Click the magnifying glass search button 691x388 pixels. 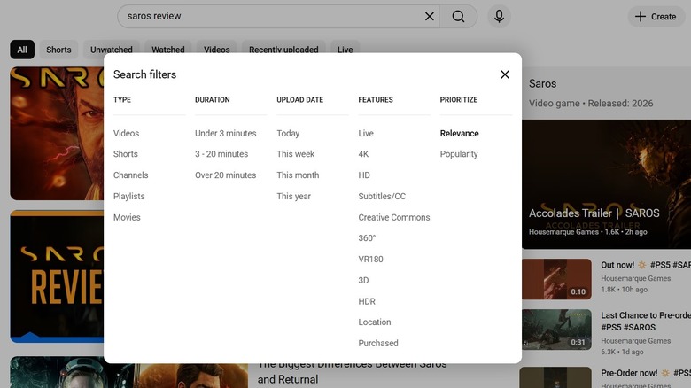[458, 16]
